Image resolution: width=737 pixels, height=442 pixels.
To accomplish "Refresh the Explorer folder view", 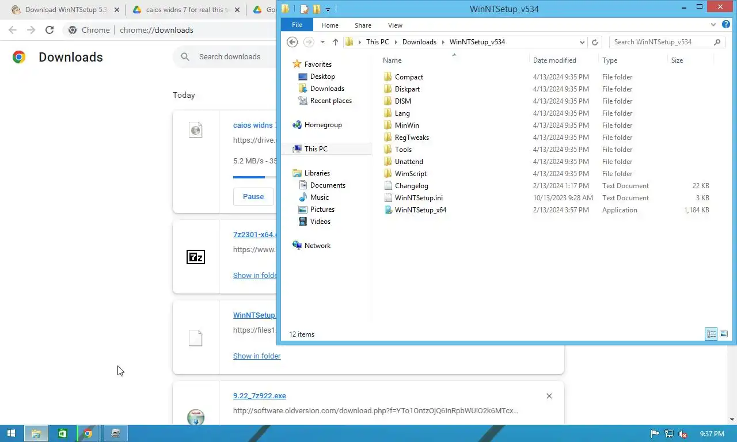I will [595, 42].
